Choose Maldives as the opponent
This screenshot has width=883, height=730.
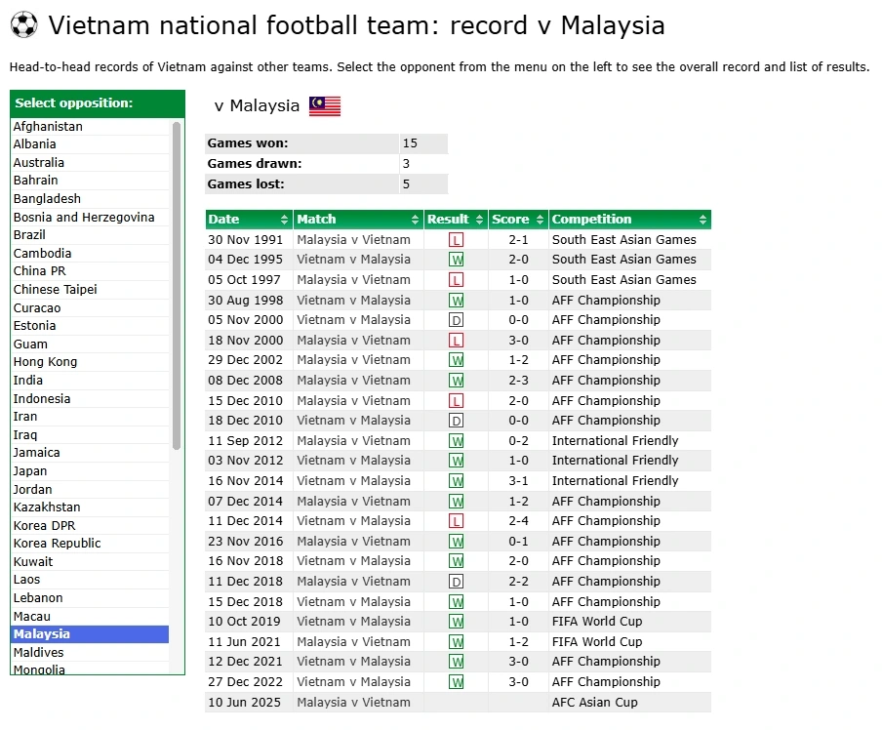90,652
